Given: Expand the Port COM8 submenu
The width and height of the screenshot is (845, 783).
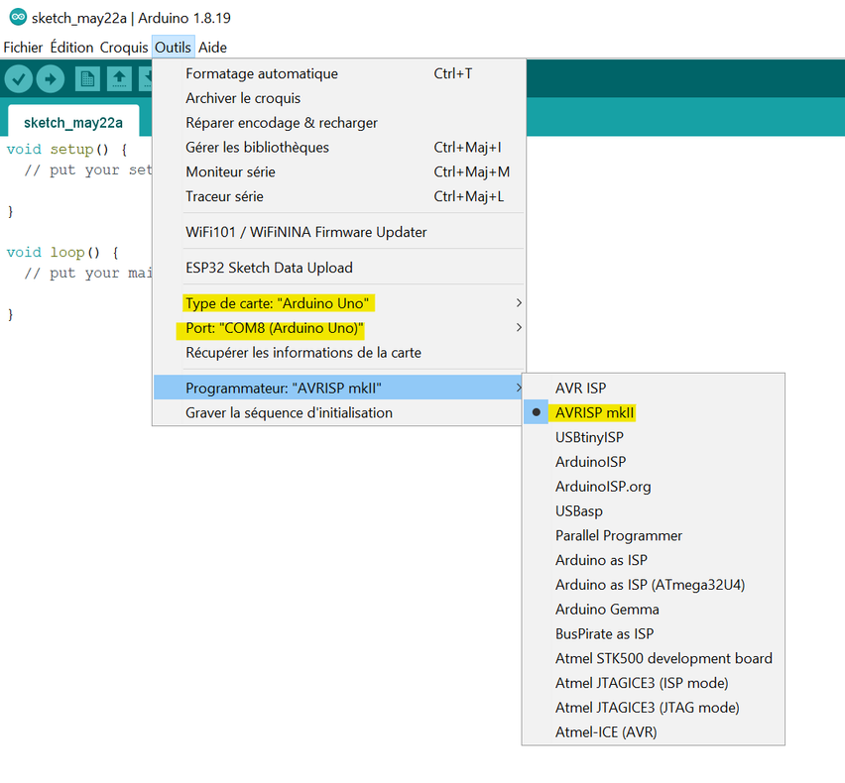Looking at the screenshot, I should coord(518,328).
